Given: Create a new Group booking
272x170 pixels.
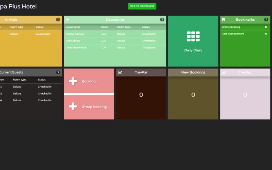Looking at the screenshot, I should pyautogui.click(x=89, y=107).
